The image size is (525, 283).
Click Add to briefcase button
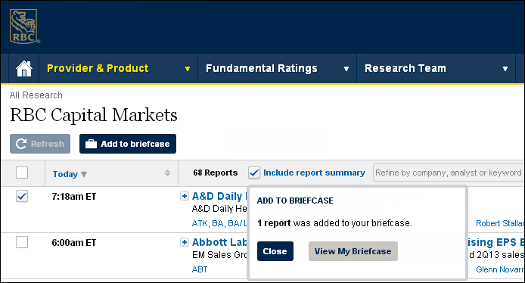click(x=128, y=144)
